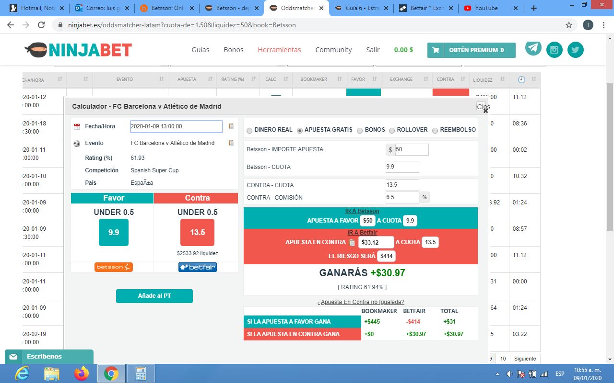Click the Betfair exchange logo

point(197,267)
